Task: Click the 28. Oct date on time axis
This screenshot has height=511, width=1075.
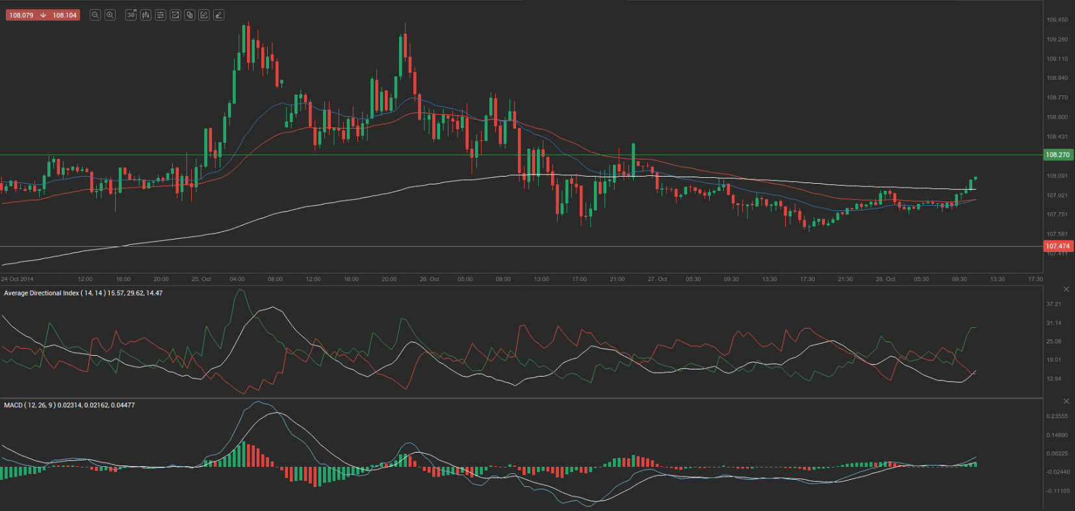Action: [885, 279]
